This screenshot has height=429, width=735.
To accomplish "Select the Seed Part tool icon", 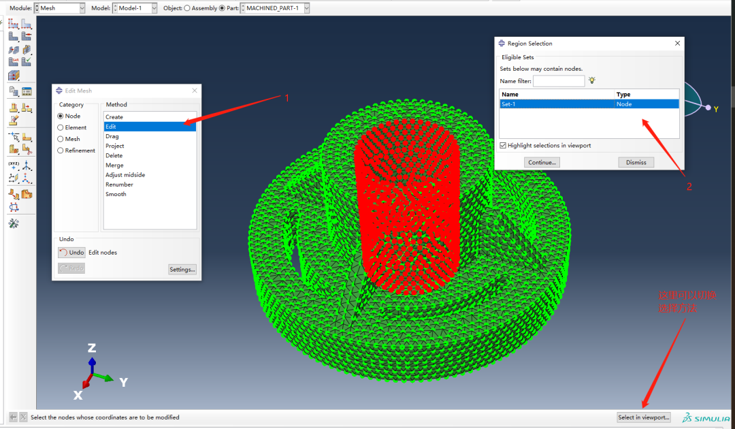I will tap(14, 24).
